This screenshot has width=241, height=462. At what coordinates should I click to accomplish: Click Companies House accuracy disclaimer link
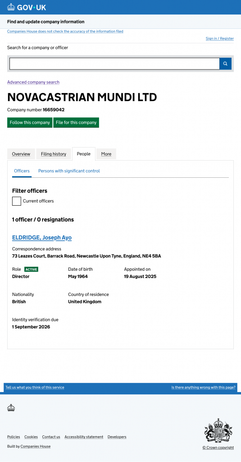65,31
